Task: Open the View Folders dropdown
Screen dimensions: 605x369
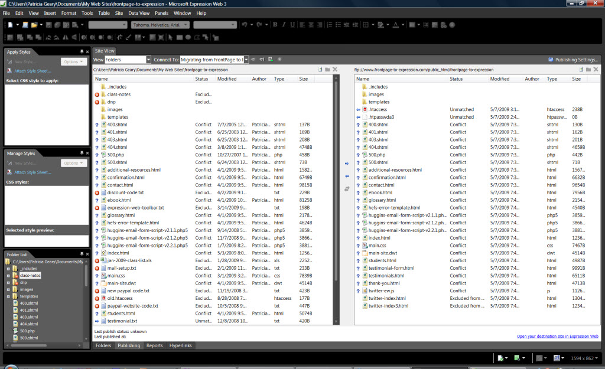Action: point(148,60)
